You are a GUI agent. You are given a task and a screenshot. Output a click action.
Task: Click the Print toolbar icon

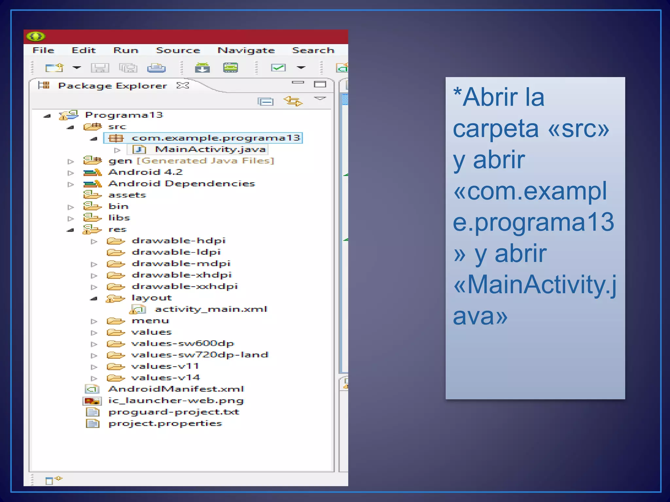point(156,68)
